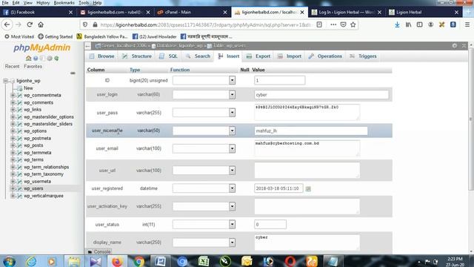
Task: Switch to the Structure tab
Action: coord(136,56)
